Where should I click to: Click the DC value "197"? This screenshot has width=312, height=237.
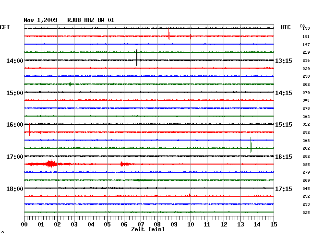pos(306,45)
